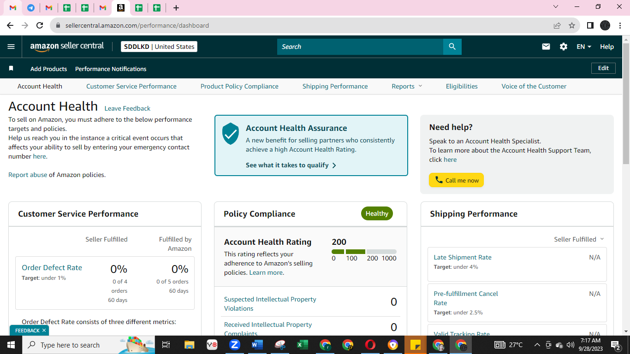Close the FEEDBACK tab widget
The width and height of the screenshot is (630, 354).
pyautogui.click(x=44, y=330)
